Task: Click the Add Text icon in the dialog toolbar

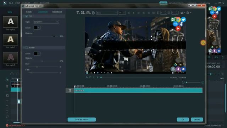Action: [x=78, y=13]
